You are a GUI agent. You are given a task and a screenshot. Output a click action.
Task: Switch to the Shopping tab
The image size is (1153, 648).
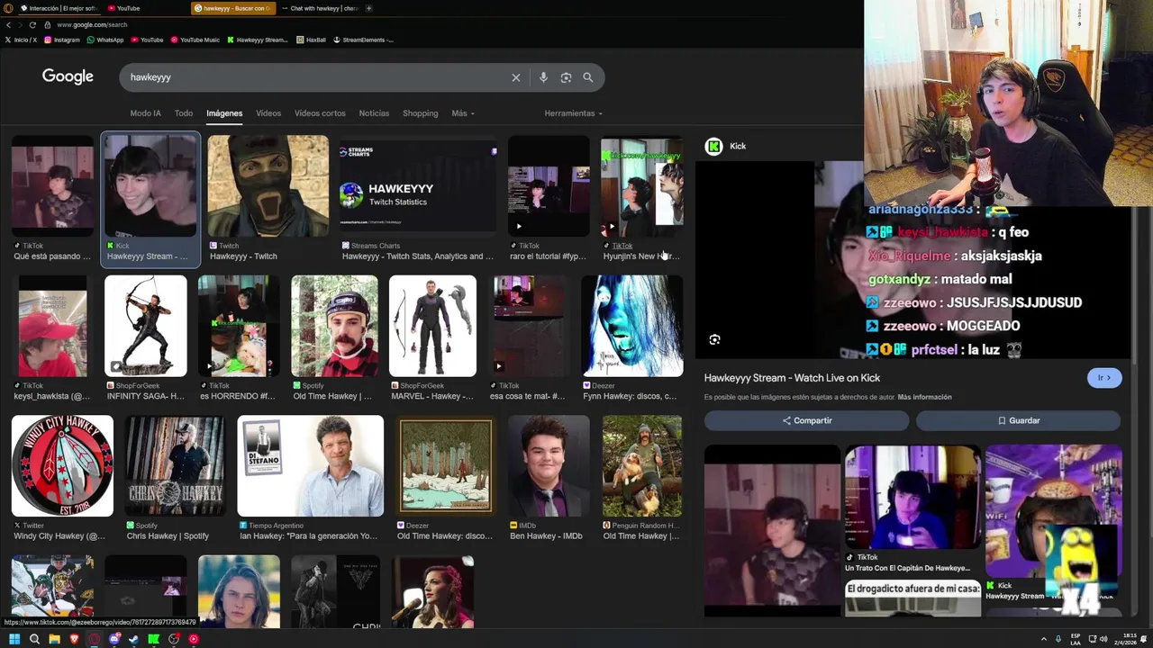[420, 113]
